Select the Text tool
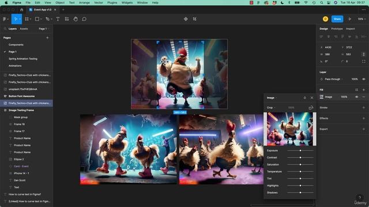369x207 pixels. click(x=58, y=19)
